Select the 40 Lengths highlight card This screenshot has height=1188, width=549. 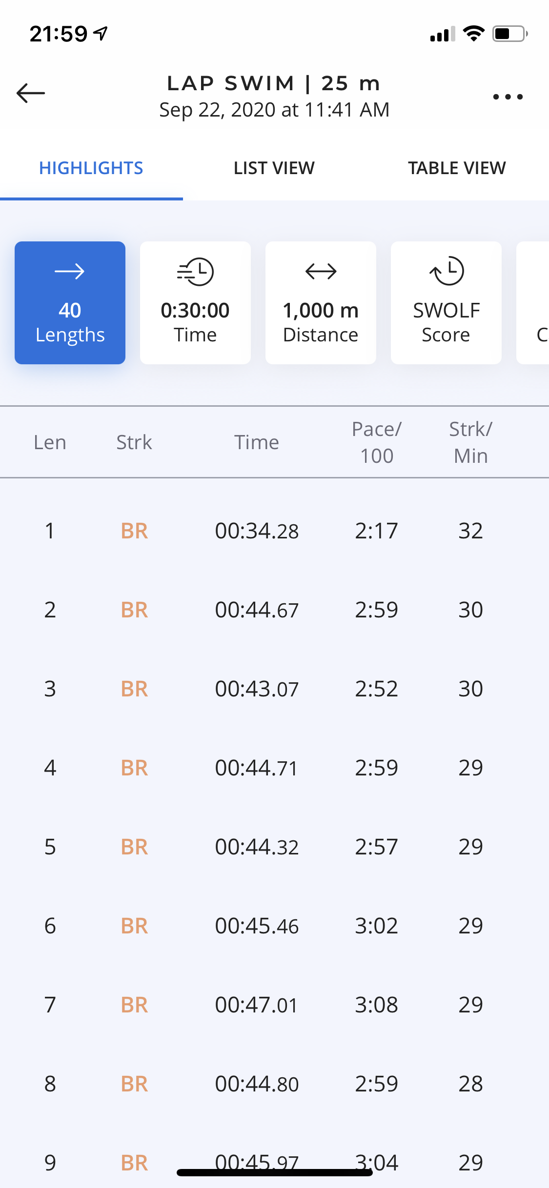tap(70, 303)
